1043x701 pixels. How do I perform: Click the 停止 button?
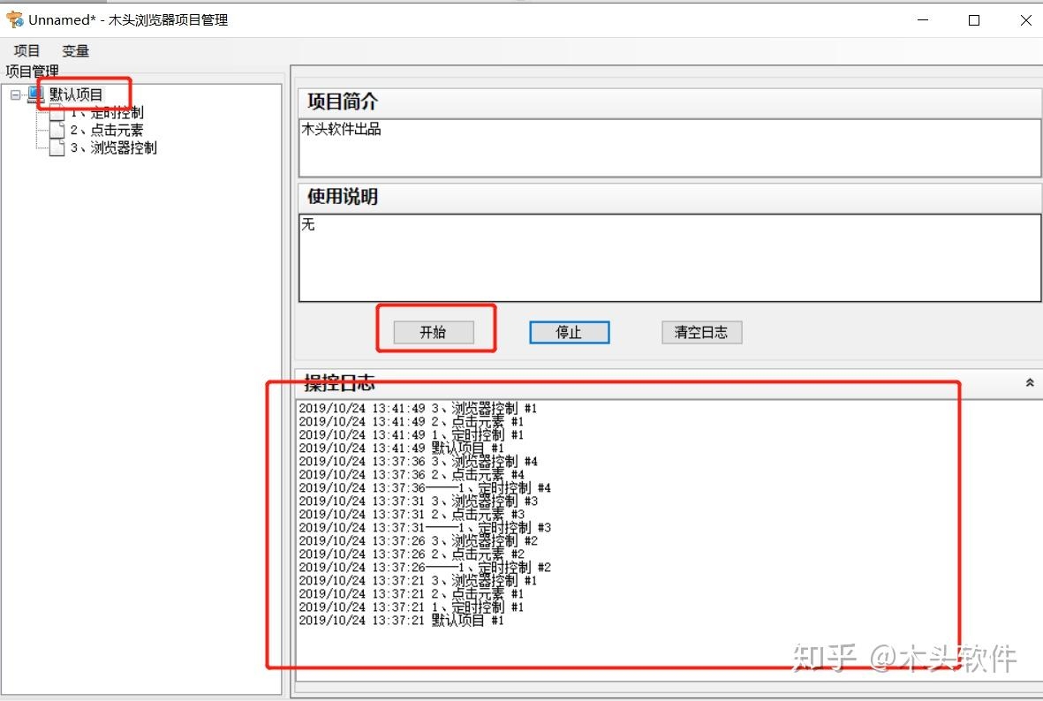pos(569,332)
